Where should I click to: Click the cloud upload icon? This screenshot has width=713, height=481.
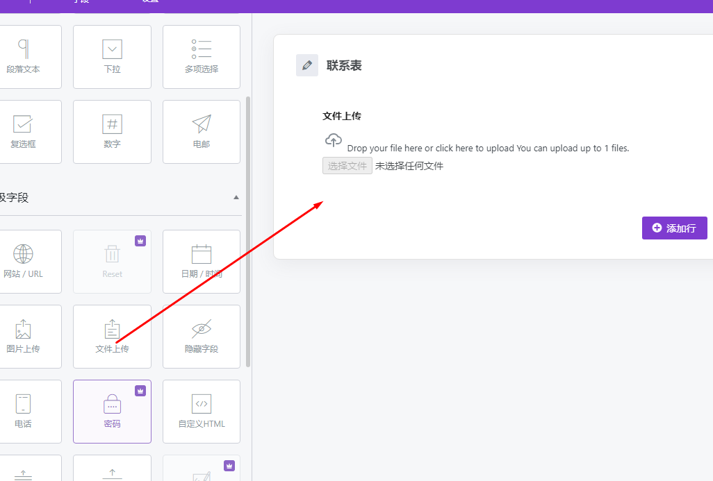click(334, 140)
